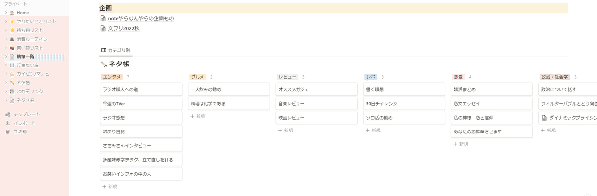Expand the よむぞリンク sidebar entry
The height and width of the screenshot is (196, 597).
[6, 91]
